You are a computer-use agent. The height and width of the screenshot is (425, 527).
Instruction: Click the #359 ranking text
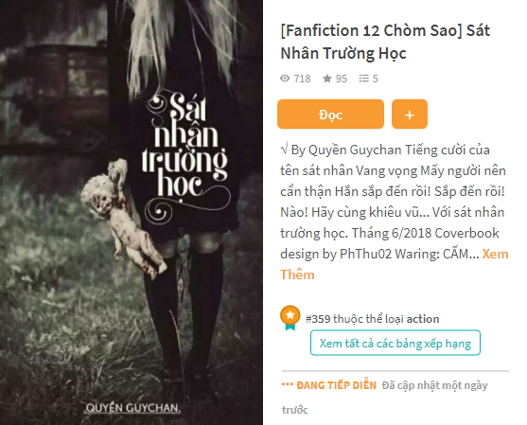318,319
